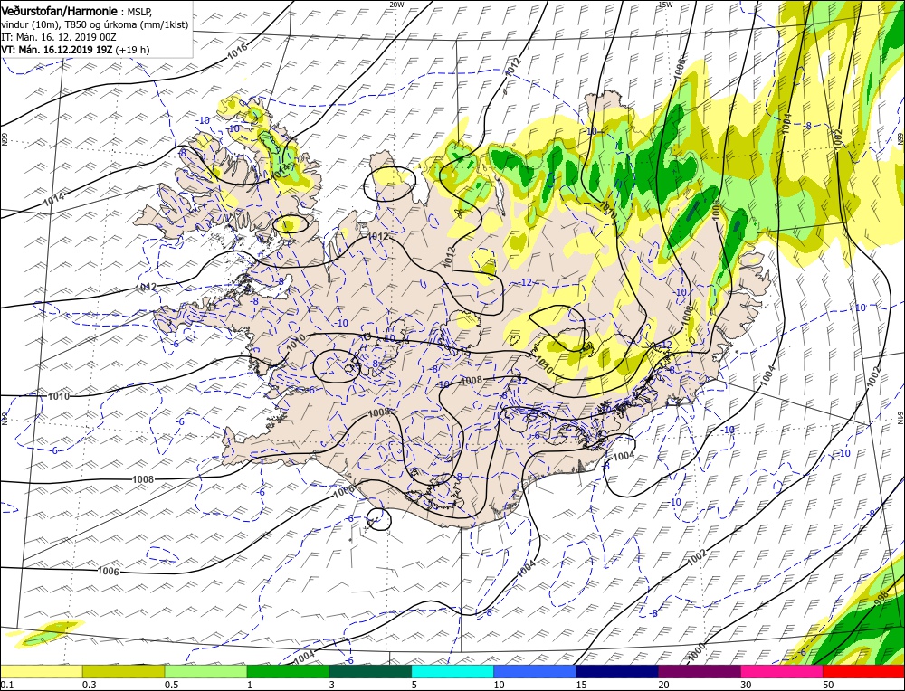Click the 1000 isobar label
Image resolution: width=905 pixels, height=691 pixels.
pyautogui.click(x=697, y=650)
